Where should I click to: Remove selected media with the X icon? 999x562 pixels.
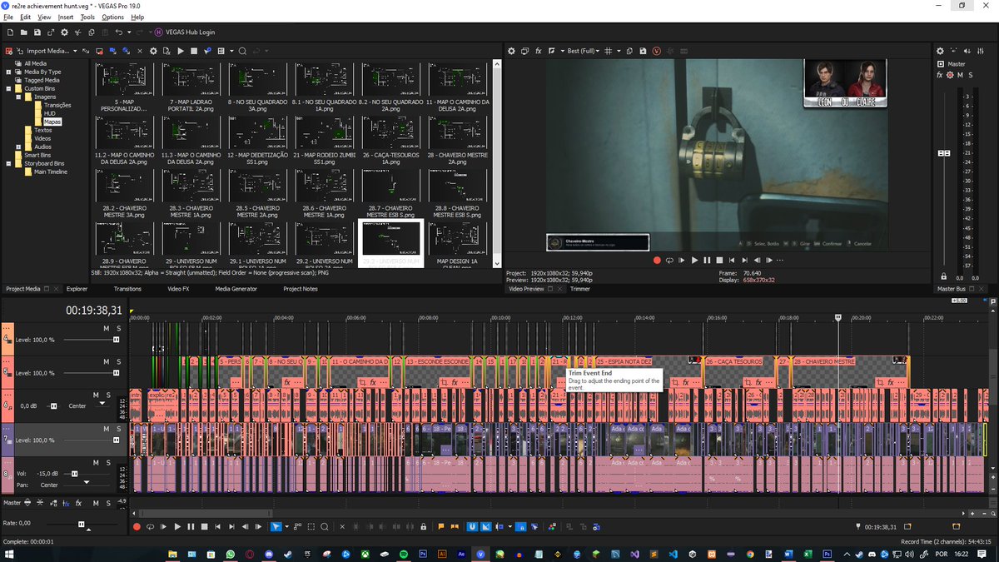click(x=140, y=51)
